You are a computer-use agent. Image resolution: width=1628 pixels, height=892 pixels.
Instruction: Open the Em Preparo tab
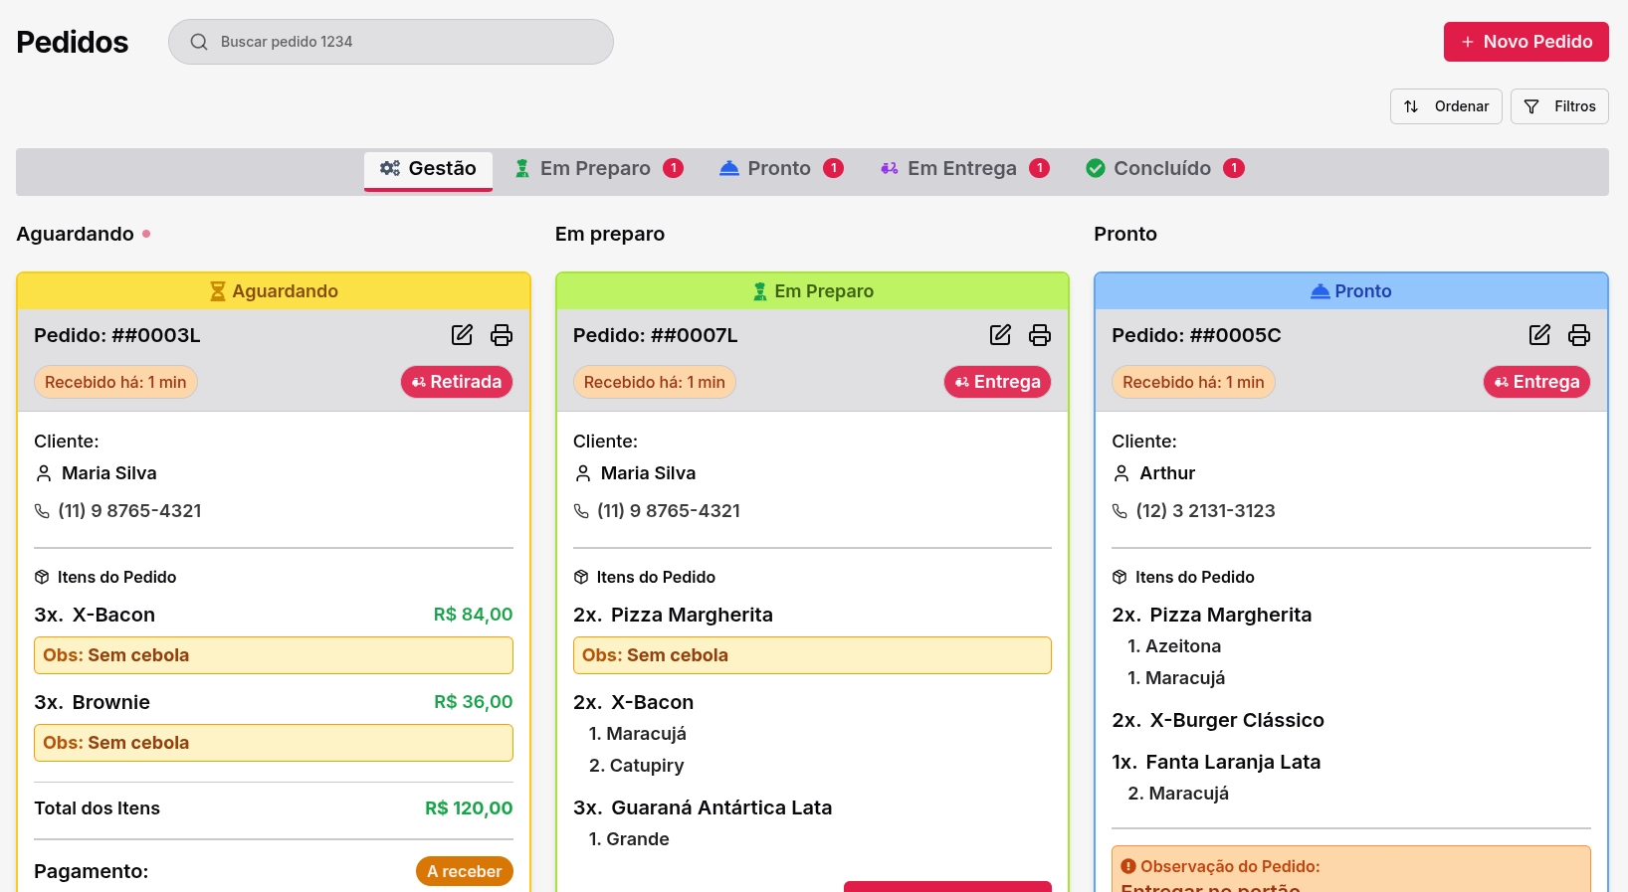599,168
